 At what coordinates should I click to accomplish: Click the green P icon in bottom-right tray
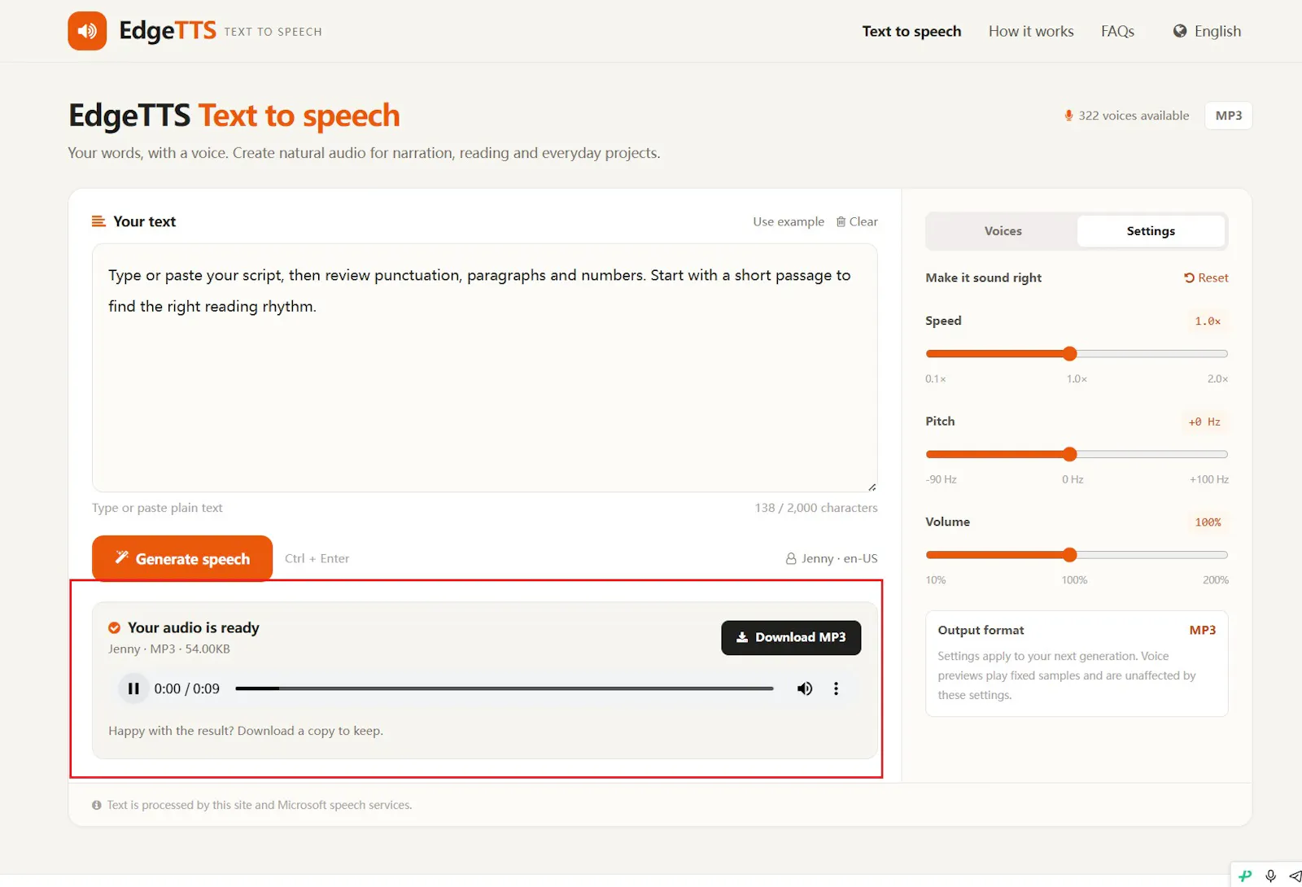[x=1245, y=876]
